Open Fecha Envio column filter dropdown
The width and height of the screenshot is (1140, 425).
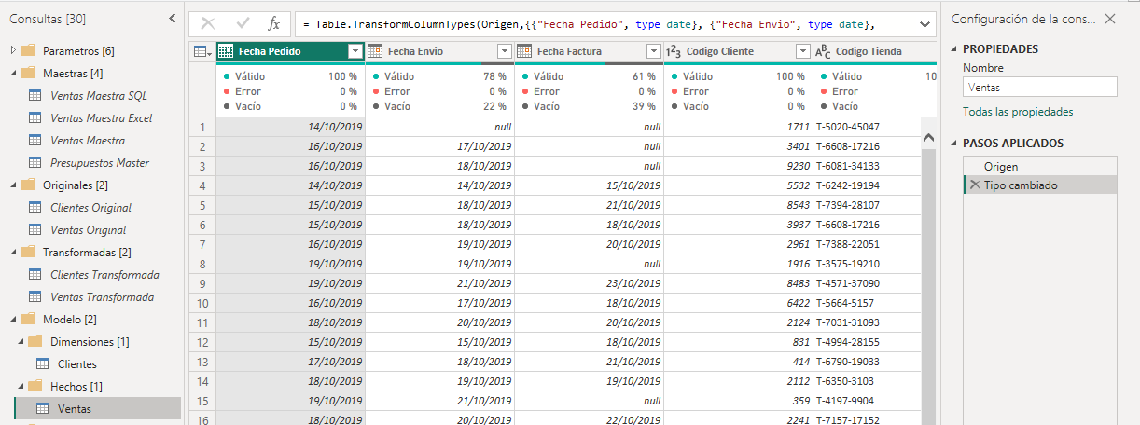pyautogui.click(x=505, y=51)
